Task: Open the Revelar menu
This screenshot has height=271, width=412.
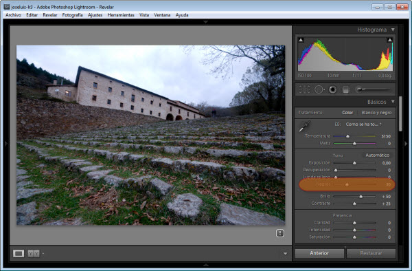Action: (x=50, y=15)
